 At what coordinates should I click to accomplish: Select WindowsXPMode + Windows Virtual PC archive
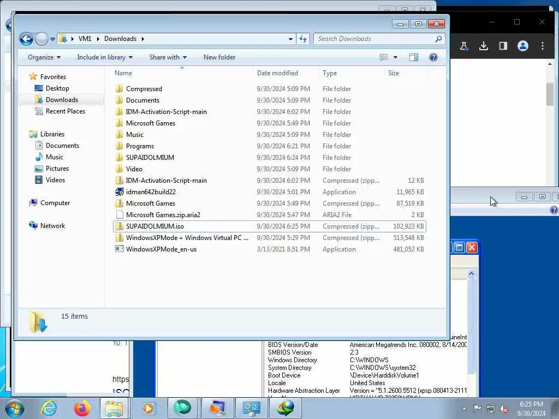pyautogui.click(x=187, y=238)
